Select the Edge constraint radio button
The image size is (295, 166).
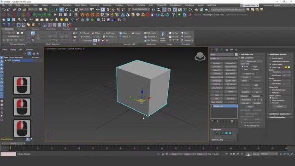pos(252,66)
